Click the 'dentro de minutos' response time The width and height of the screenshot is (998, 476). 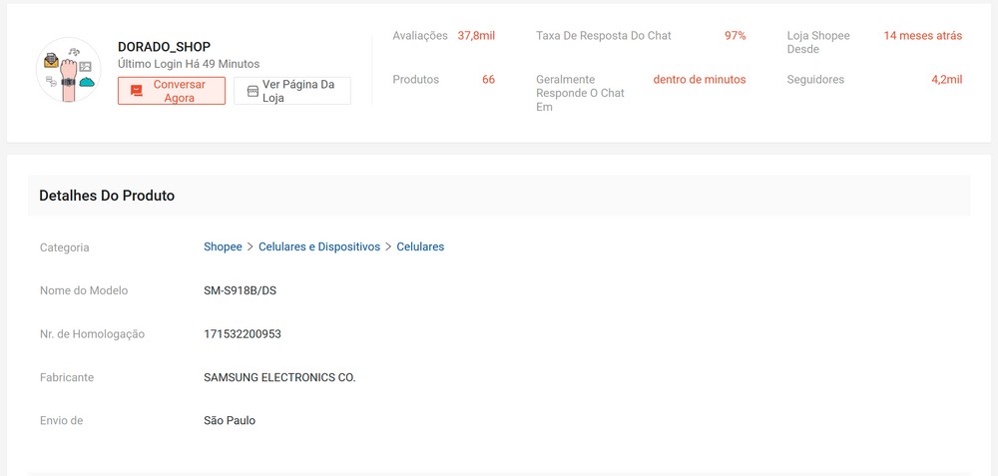699,80
